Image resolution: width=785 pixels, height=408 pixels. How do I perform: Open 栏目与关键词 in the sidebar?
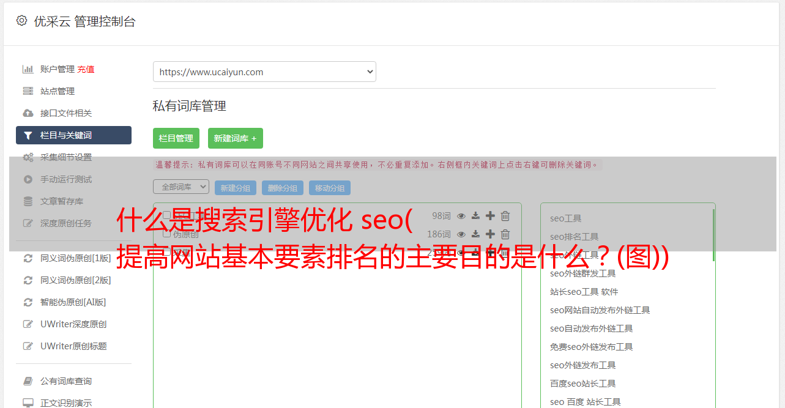coord(73,135)
